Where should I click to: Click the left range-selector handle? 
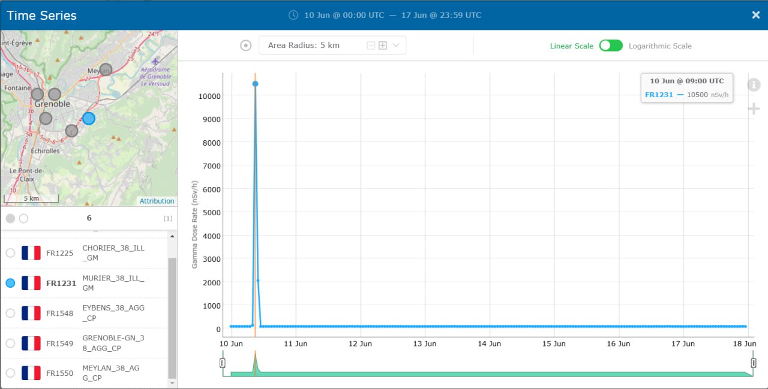(223, 363)
